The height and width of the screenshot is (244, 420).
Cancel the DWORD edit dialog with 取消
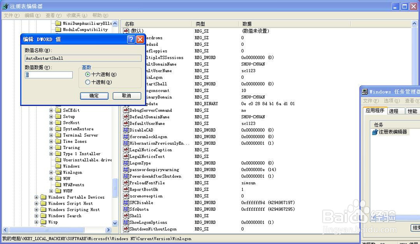point(127,96)
